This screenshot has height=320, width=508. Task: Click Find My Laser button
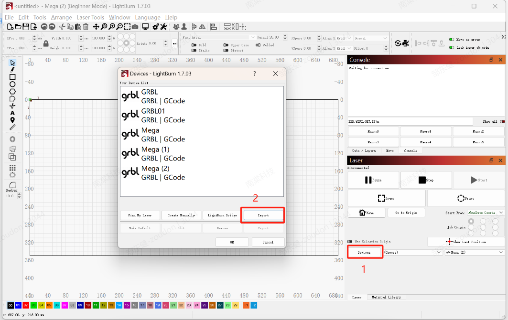[x=140, y=215]
